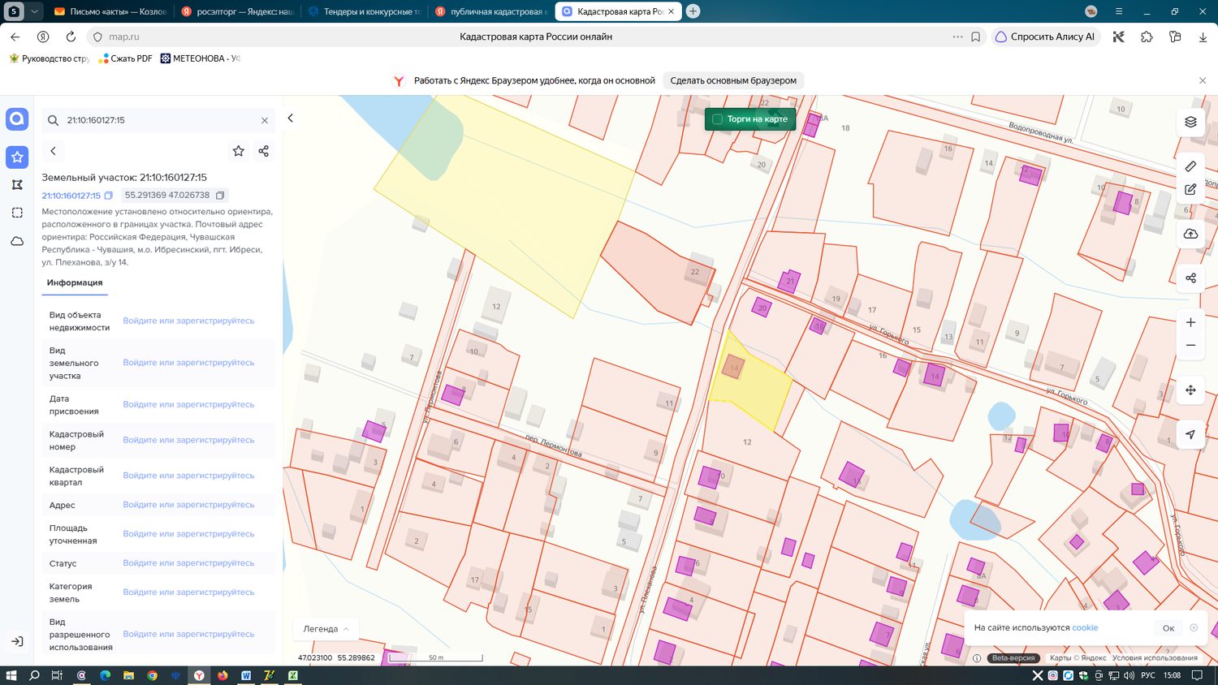The height and width of the screenshot is (685, 1218).
Task: Click the my-location arrow icon on the map
Action: point(1190,434)
